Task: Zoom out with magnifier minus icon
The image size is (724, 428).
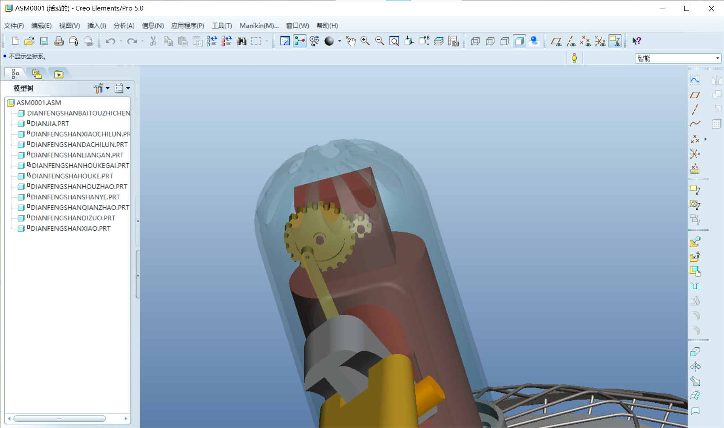Action: click(x=380, y=41)
